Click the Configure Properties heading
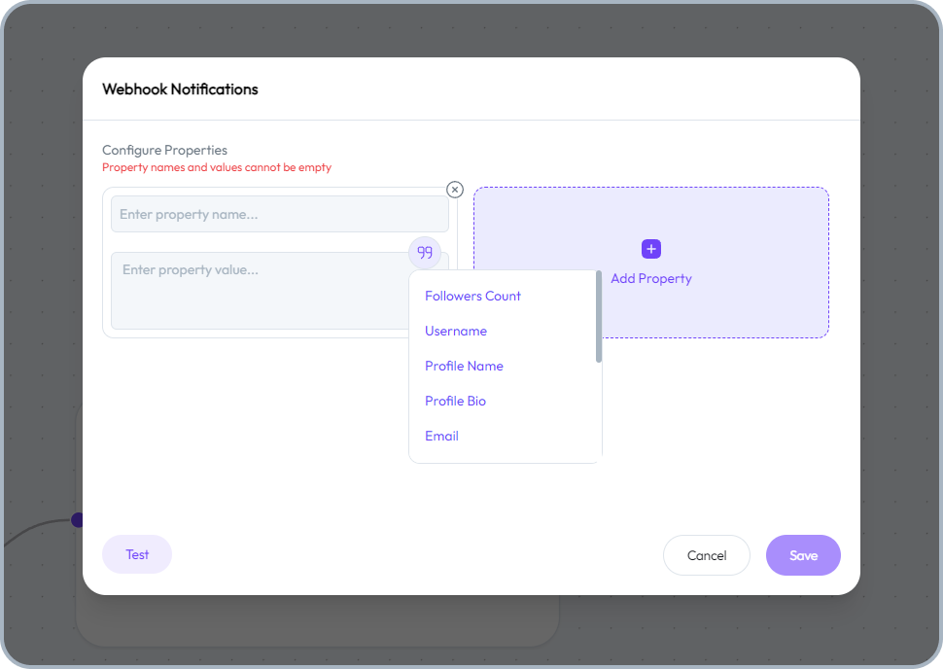Screen dimensions: 943x669 (164, 150)
